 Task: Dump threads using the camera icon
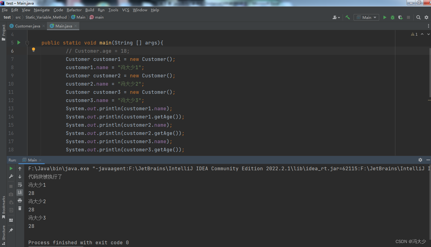pos(11,194)
